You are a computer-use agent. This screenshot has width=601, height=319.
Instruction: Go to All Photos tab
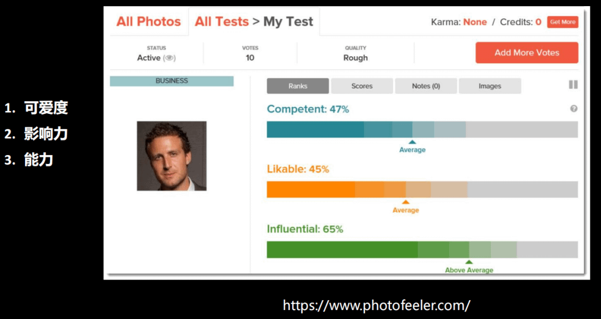149,22
